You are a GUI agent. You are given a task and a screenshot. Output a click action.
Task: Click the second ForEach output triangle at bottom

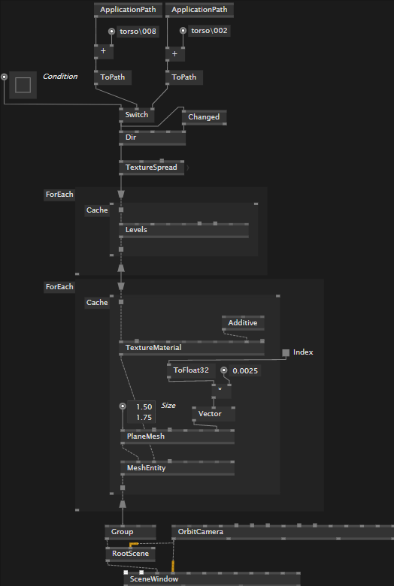123,504
